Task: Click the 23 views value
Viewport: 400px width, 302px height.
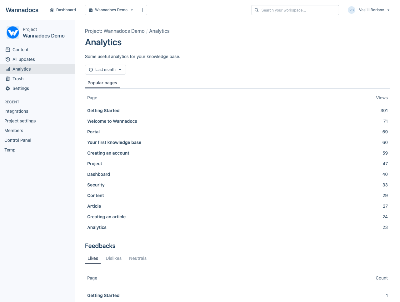Action: coord(385,227)
